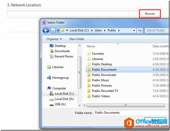Select Local Disk (C:) in navigation pane

coord(64,94)
